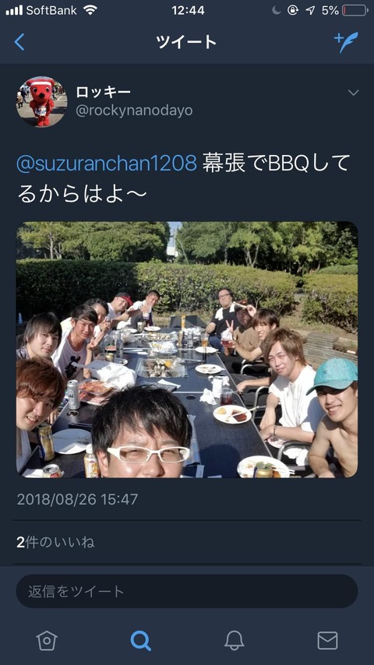Tap the 返信をツイート reply field
The height and width of the screenshot is (665, 374).
coord(187,591)
